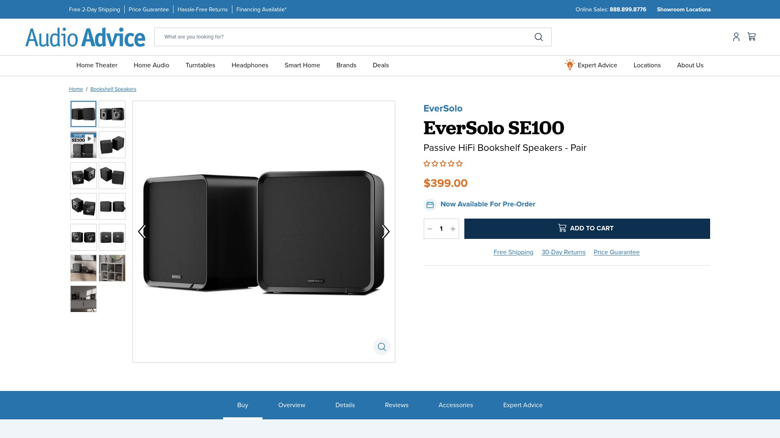The image size is (780, 438).
Task: Open Turntables menu
Action: coord(200,65)
